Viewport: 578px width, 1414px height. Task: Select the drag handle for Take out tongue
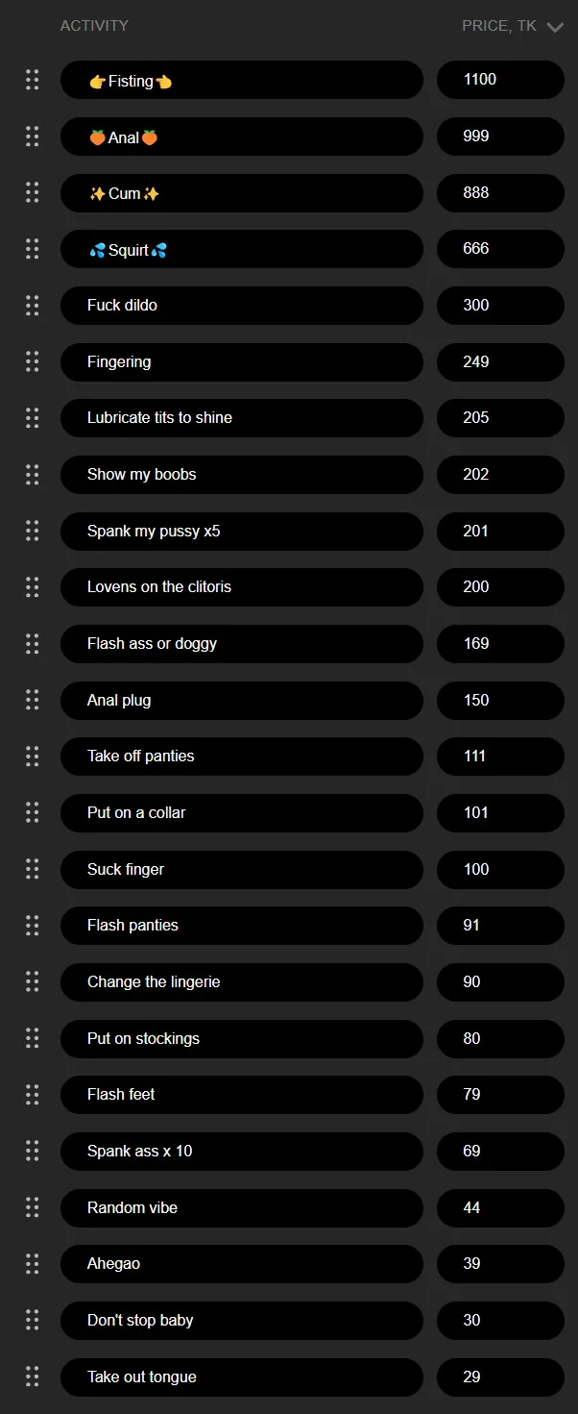pos(33,1377)
